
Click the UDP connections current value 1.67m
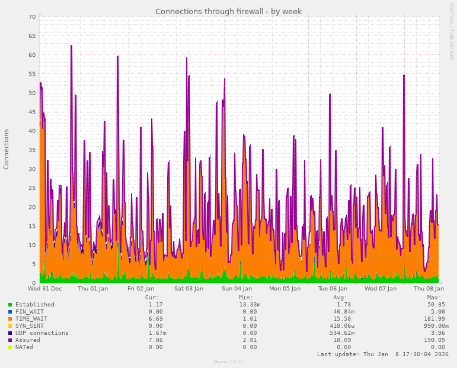coord(158,333)
